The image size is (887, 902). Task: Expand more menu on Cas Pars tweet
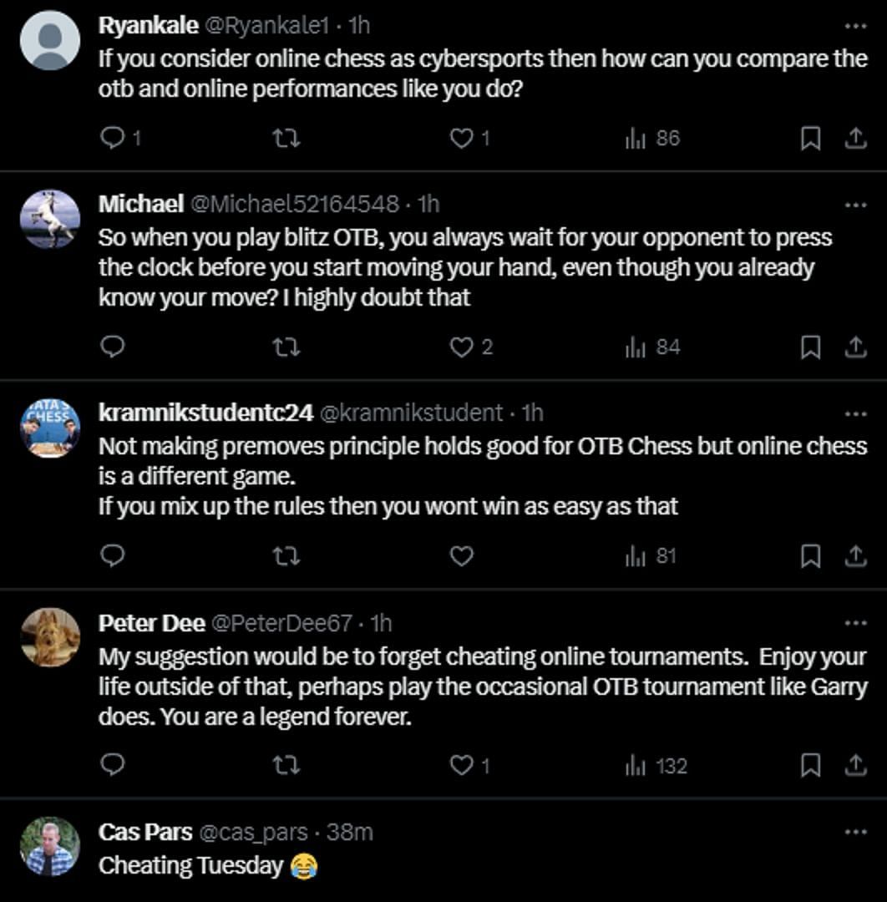point(855,832)
